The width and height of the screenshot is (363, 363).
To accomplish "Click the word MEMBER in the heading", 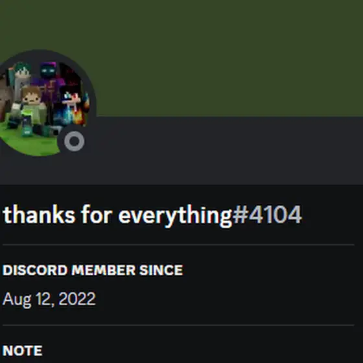I will (x=103, y=270).
